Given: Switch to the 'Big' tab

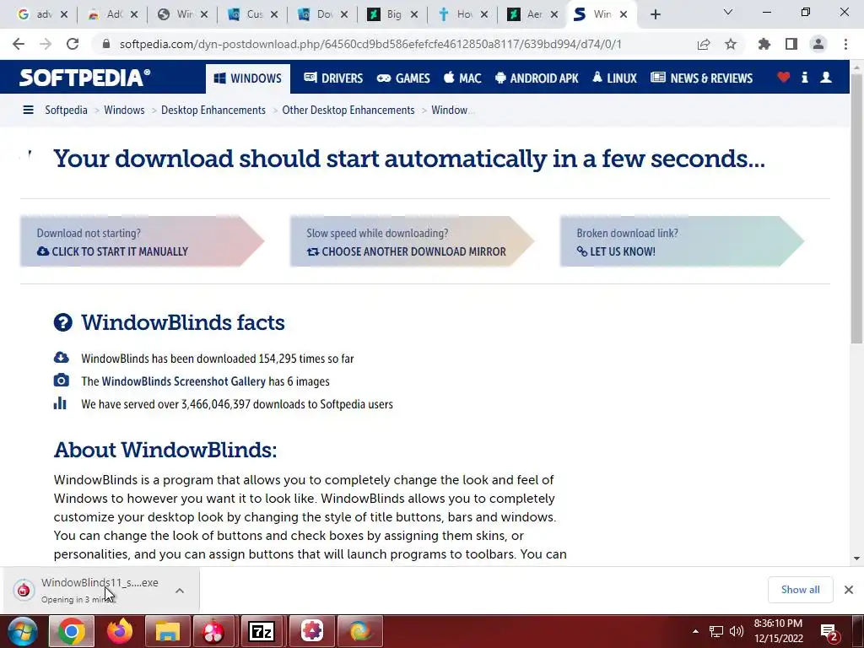Looking at the screenshot, I should [x=392, y=14].
